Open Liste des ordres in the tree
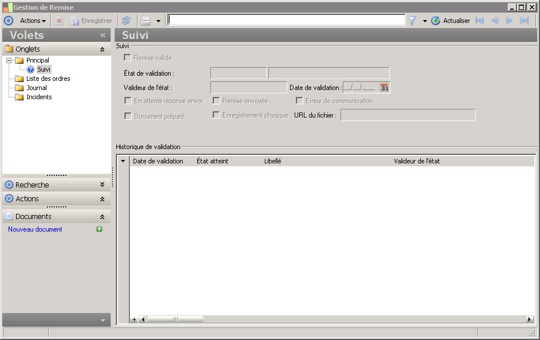The height and width of the screenshot is (340, 540). [48, 79]
